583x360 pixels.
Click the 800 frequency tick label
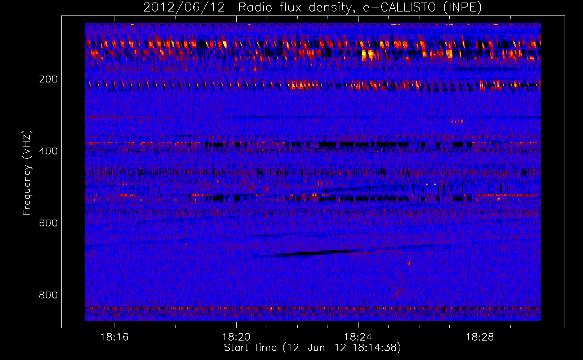pyautogui.click(x=48, y=295)
